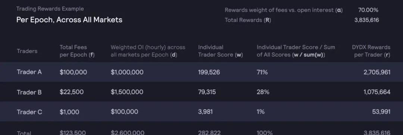The width and height of the screenshot is (403, 135).
Task: Select the 3,835,616 total rewards value at top
Action: coord(366,20)
